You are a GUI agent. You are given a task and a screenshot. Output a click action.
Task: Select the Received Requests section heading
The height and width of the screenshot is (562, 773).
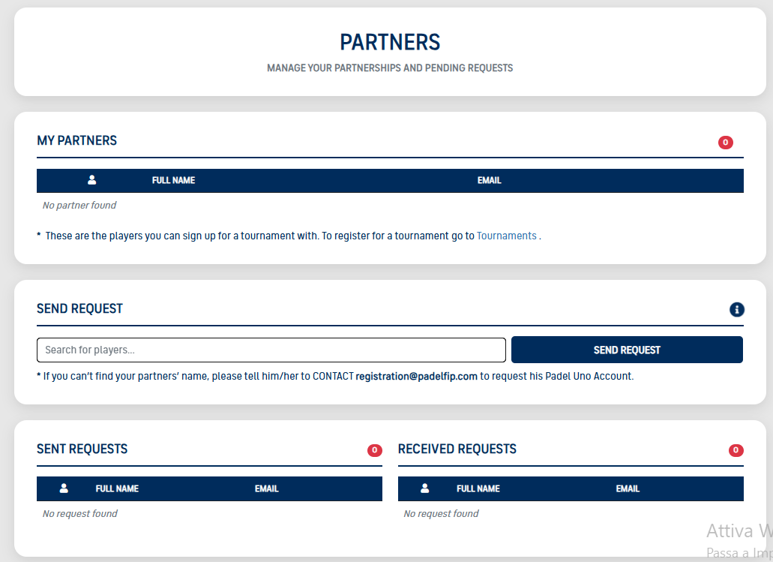point(457,449)
